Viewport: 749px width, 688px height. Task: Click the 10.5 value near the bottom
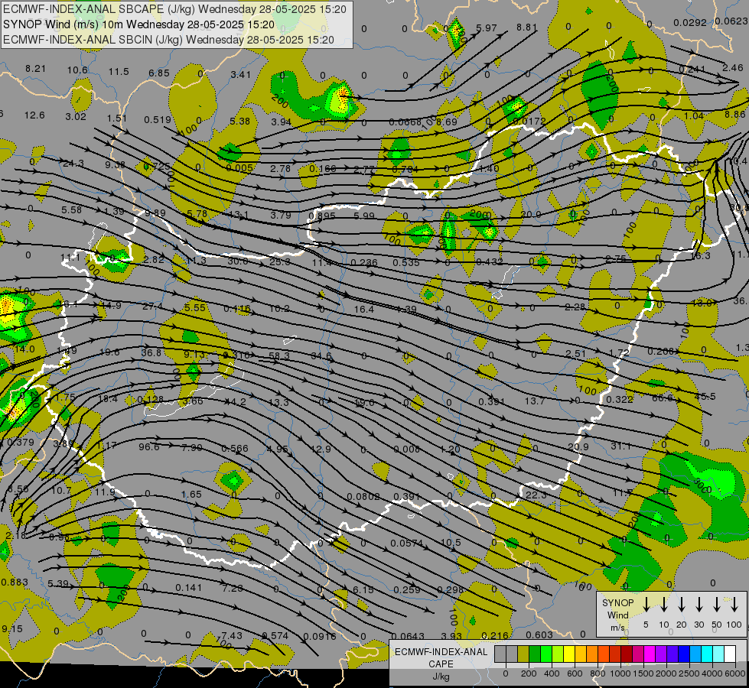click(451, 543)
